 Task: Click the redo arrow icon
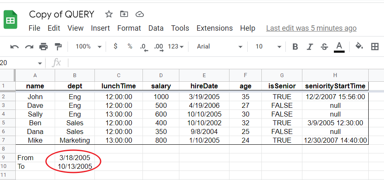[x=29, y=46]
